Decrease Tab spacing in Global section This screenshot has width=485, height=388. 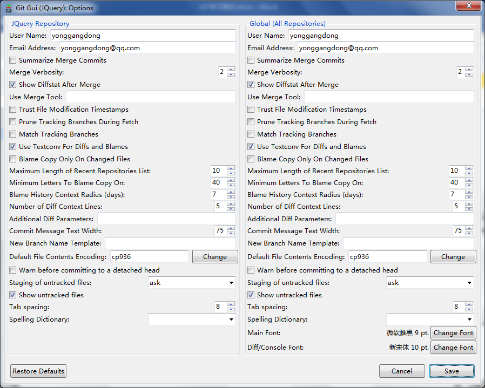[x=469, y=309]
